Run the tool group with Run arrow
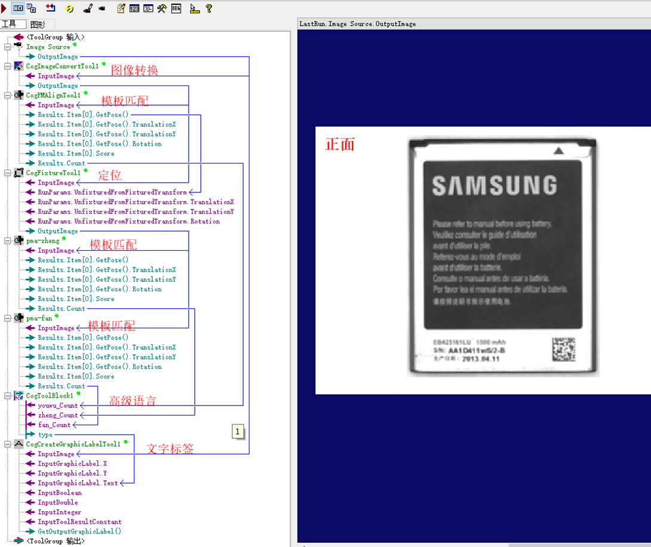Viewport: 651px width, 547px height. point(4,8)
